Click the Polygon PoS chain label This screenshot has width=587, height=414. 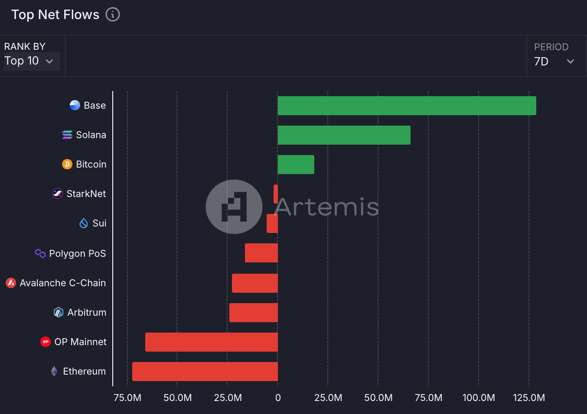click(78, 253)
